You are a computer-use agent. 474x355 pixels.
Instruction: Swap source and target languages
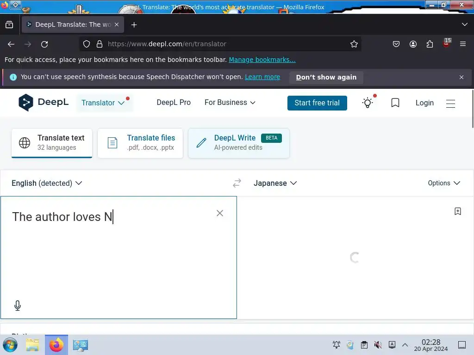pyautogui.click(x=237, y=183)
